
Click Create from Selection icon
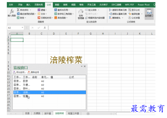(x=86, y=18)
